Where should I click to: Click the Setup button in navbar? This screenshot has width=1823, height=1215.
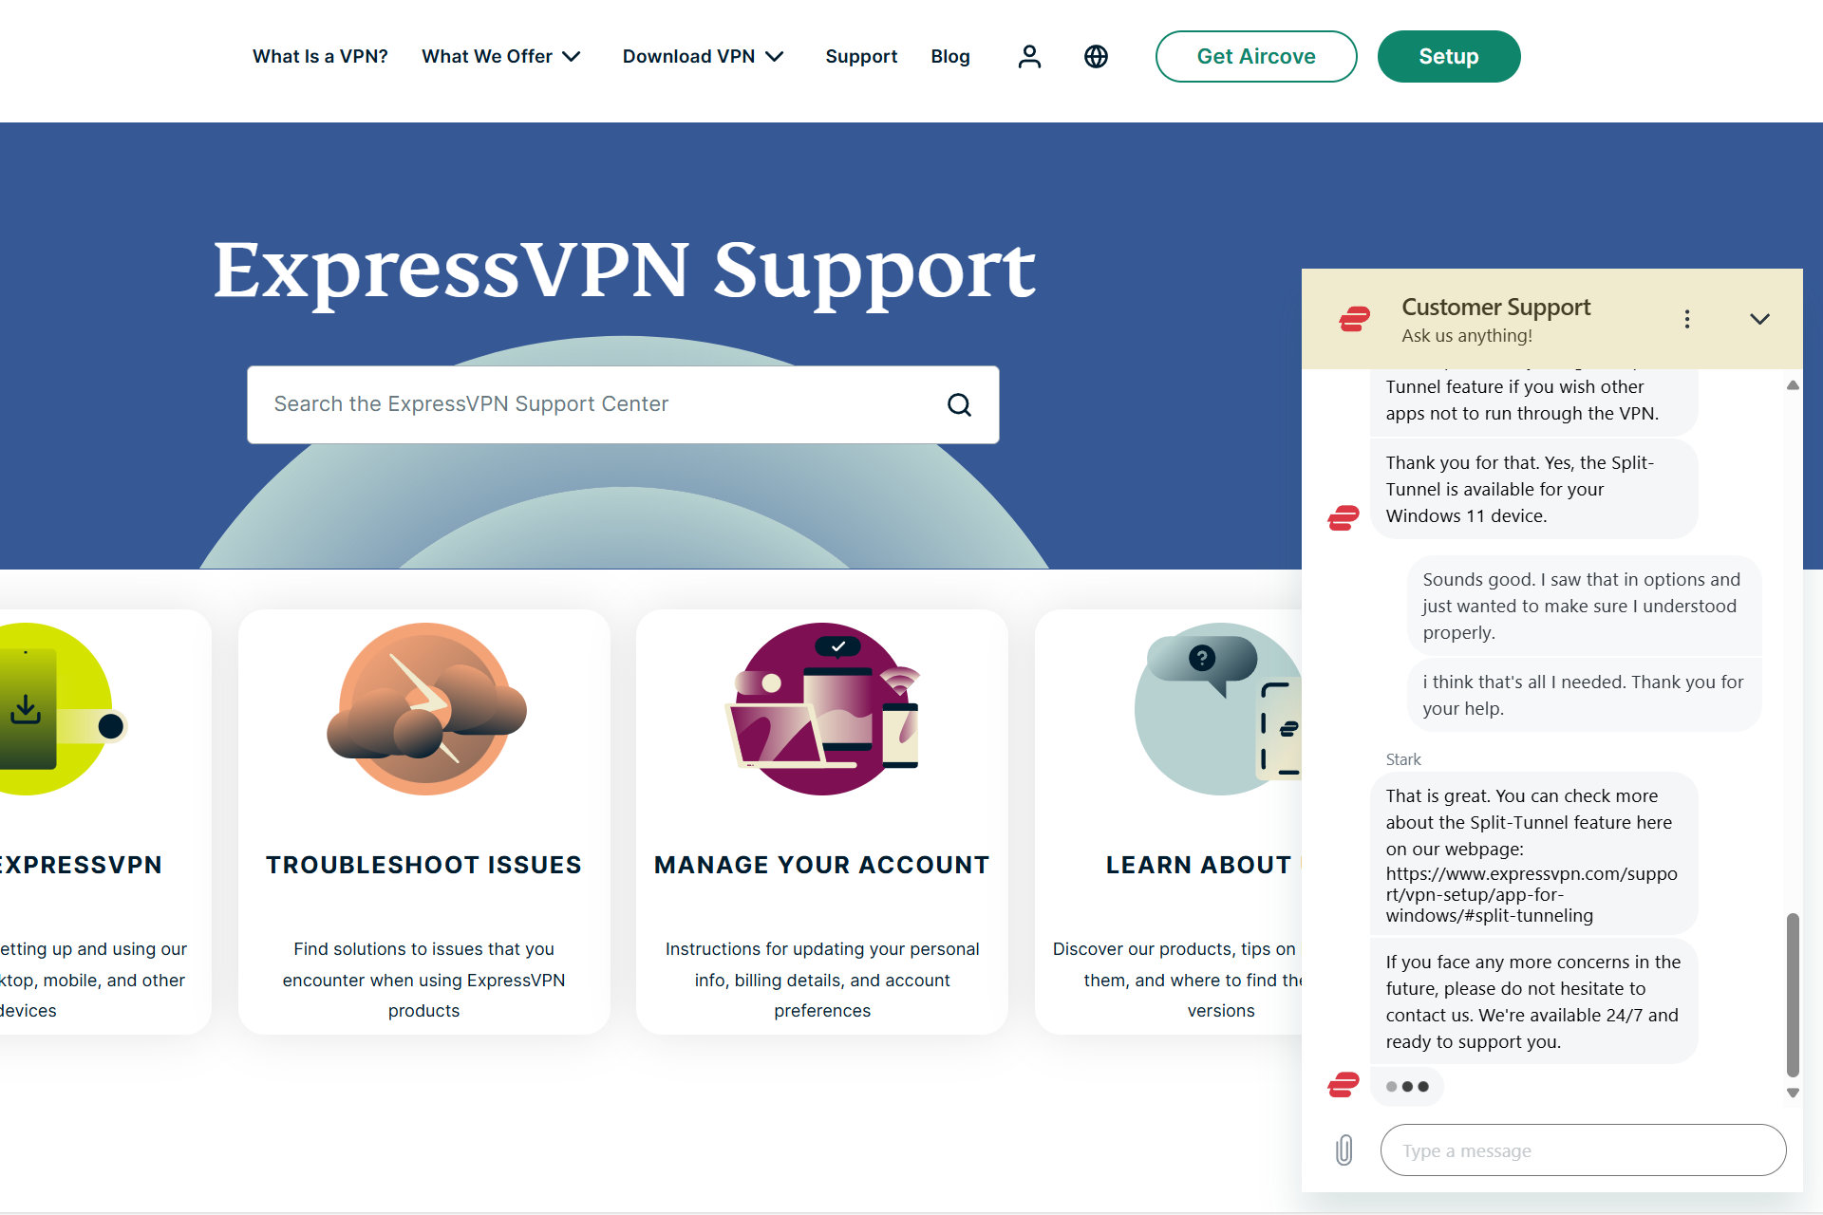[x=1449, y=56]
